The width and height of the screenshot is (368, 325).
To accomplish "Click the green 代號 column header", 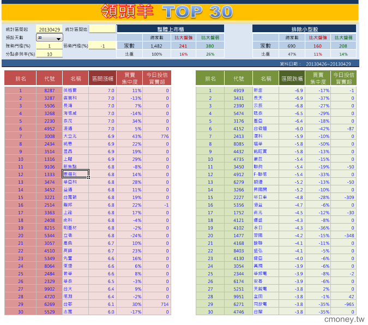I will [x=239, y=79].
